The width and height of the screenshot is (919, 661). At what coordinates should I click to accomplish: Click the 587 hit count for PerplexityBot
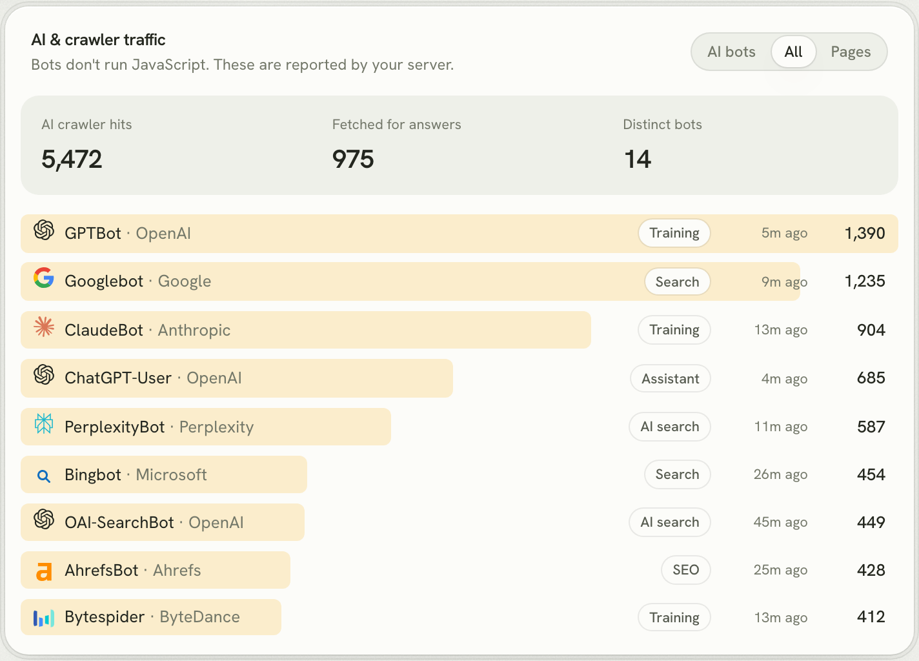(871, 427)
